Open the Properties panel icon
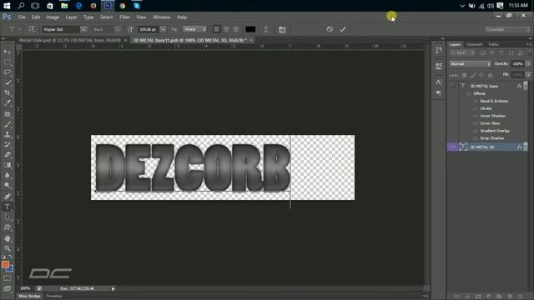 tap(439, 65)
